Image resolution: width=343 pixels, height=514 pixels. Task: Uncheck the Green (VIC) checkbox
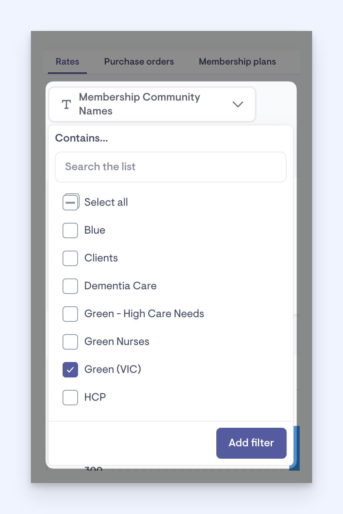(x=70, y=369)
